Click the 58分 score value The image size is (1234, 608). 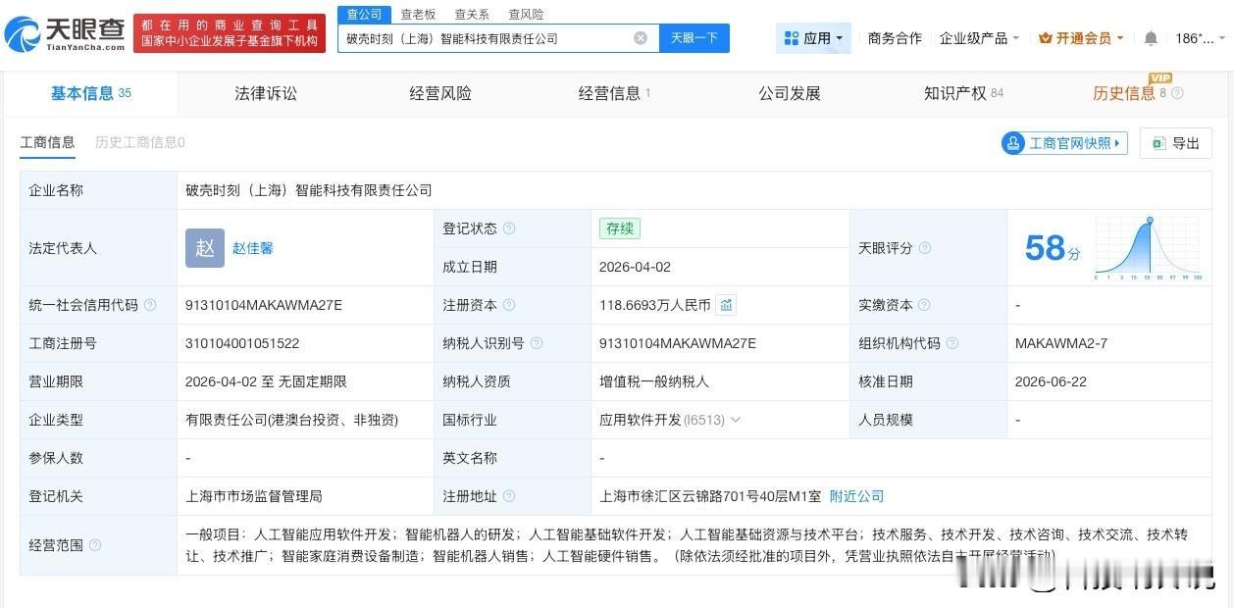click(x=1052, y=248)
